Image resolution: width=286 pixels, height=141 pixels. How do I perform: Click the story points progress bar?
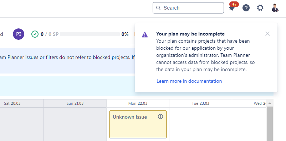coord(90,34)
